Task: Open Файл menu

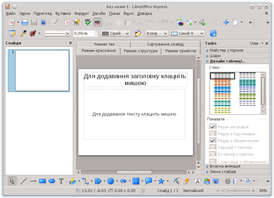Action: click(11, 14)
